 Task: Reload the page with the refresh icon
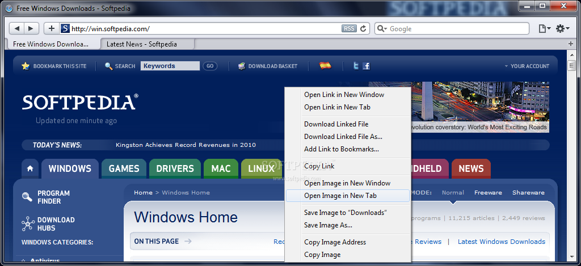[x=363, y=28]
